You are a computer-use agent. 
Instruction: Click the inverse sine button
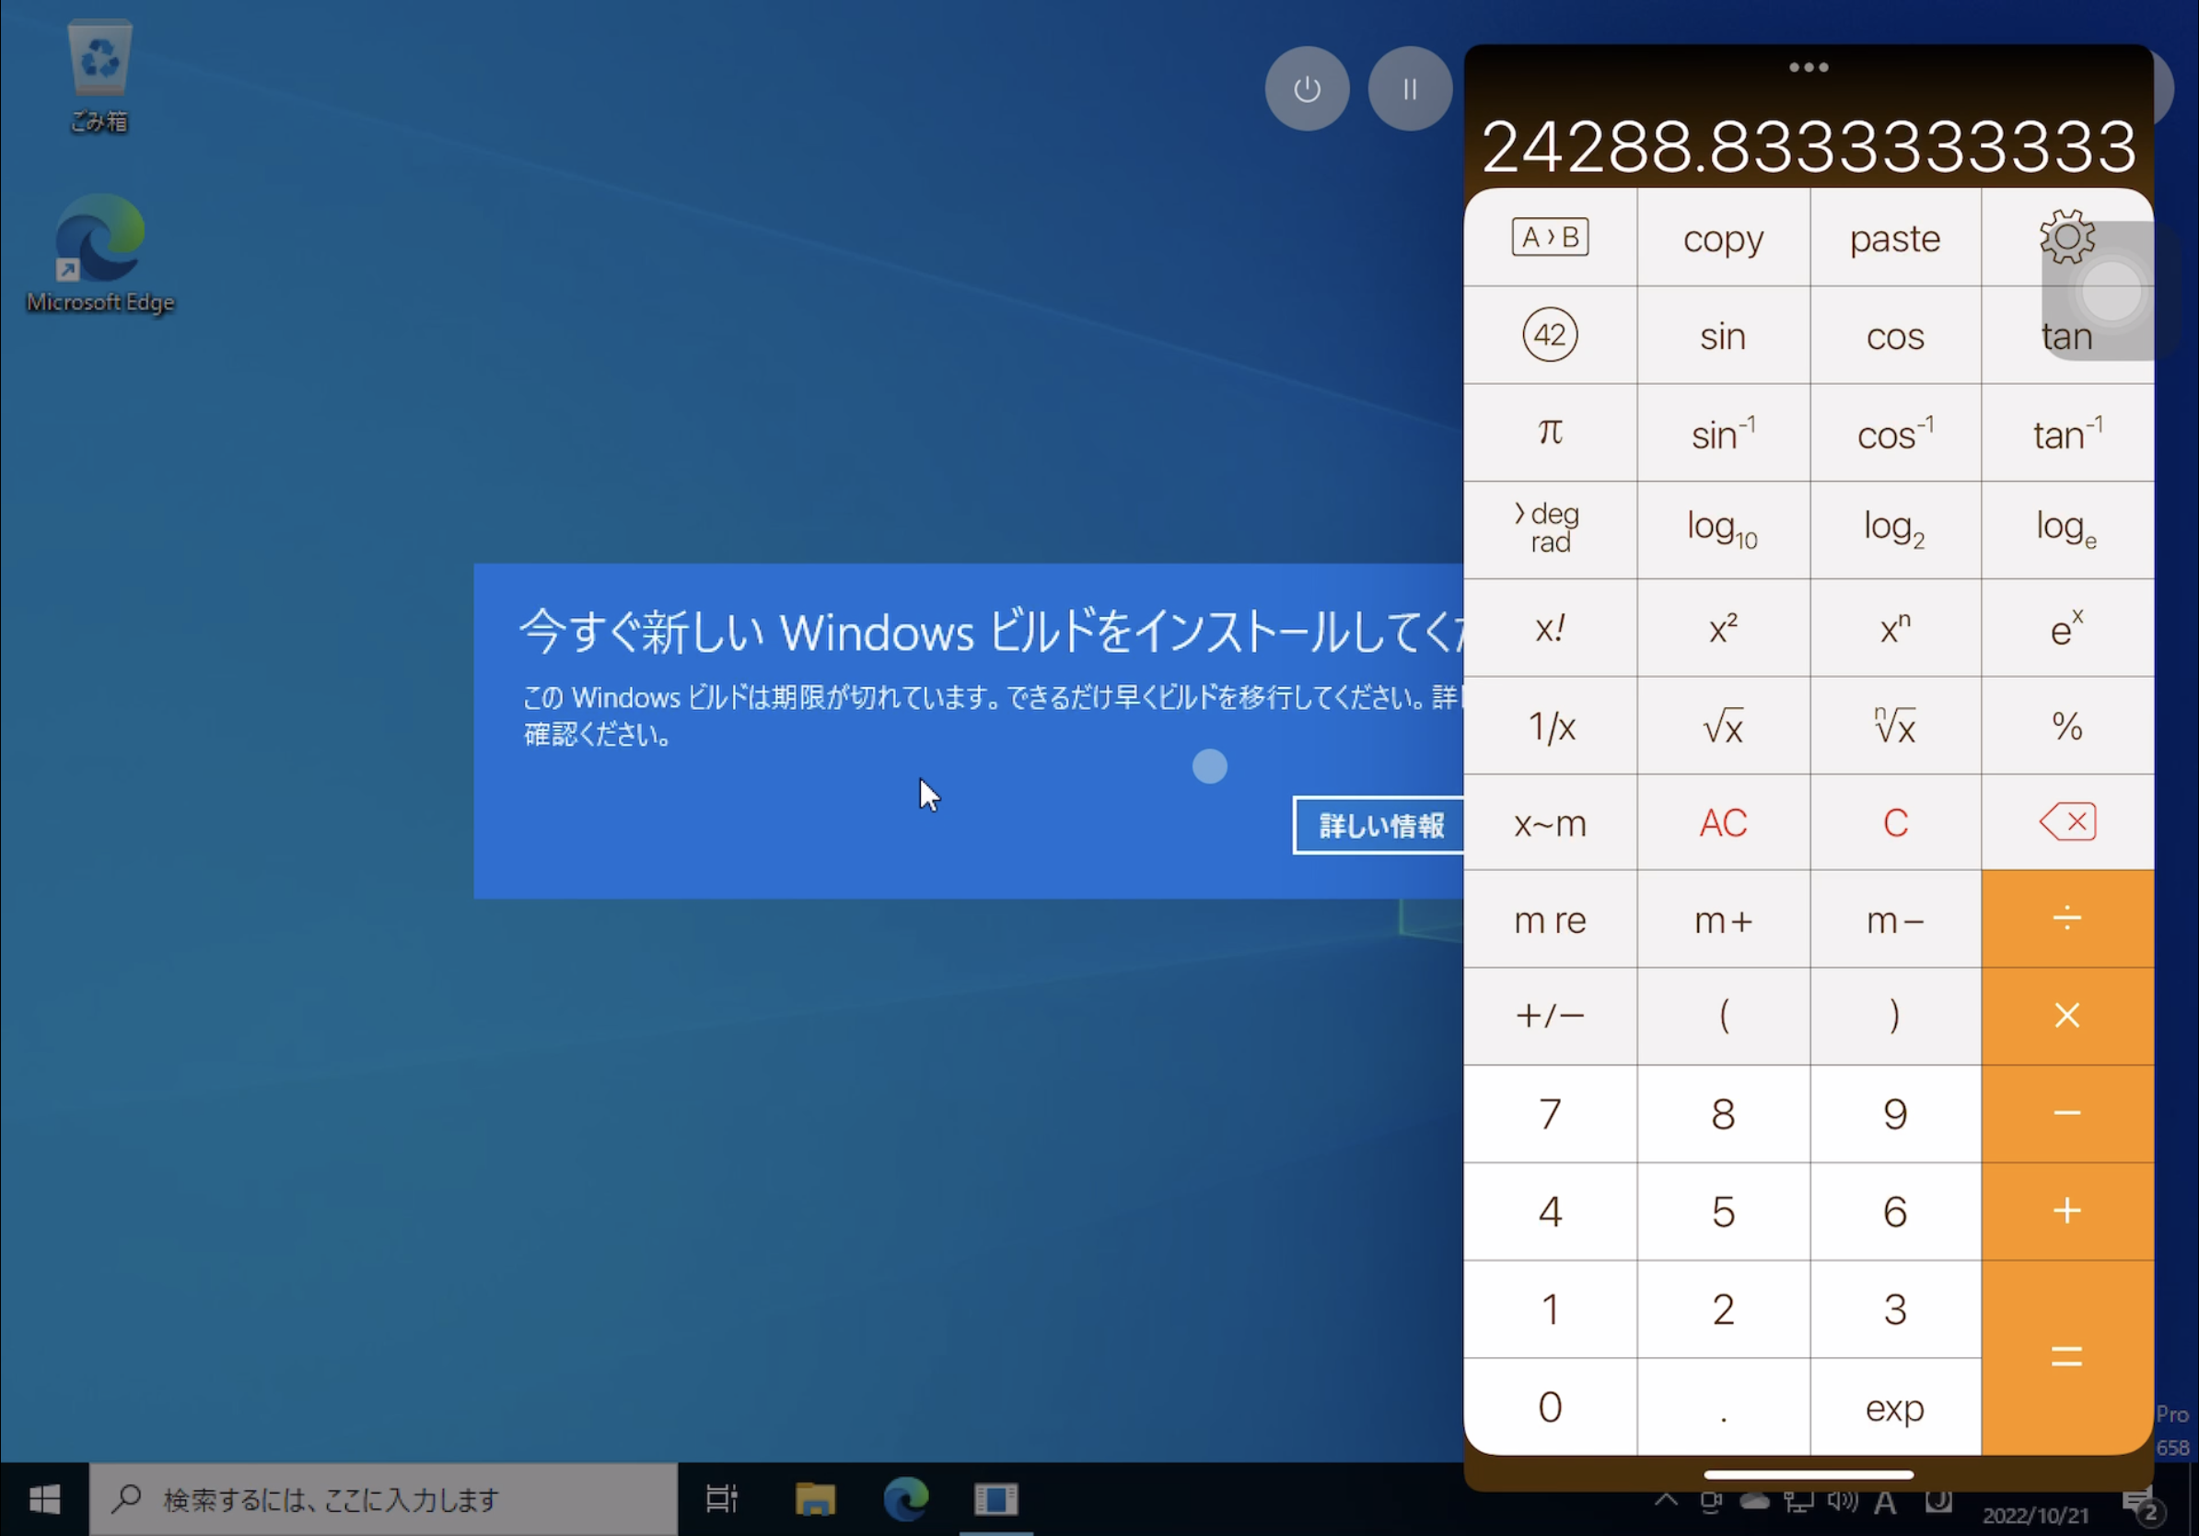click(1723, 433)
